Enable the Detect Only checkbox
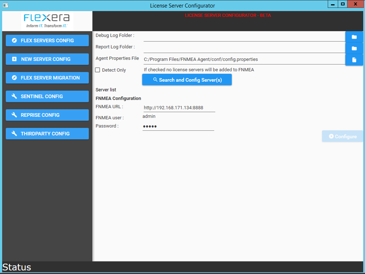The image size is (365, 274). (x=98, y=70)
